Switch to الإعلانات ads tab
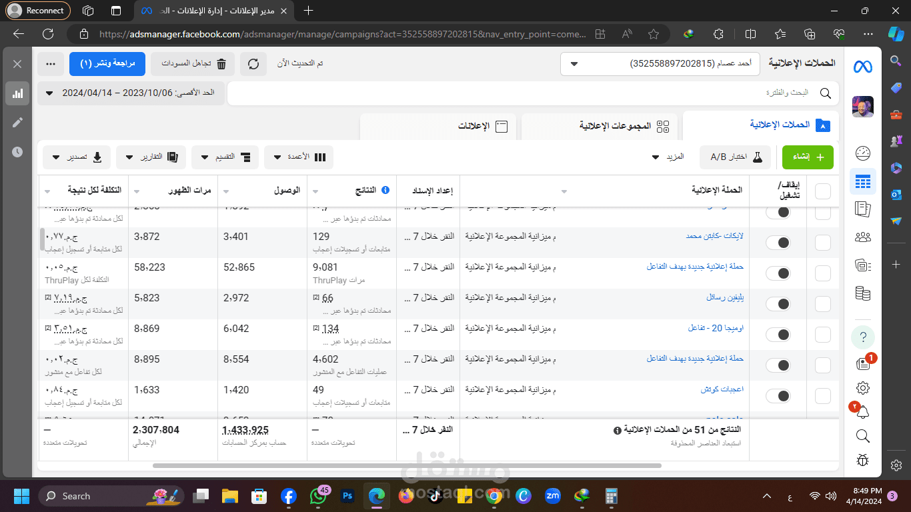 [x=438, y=126]
